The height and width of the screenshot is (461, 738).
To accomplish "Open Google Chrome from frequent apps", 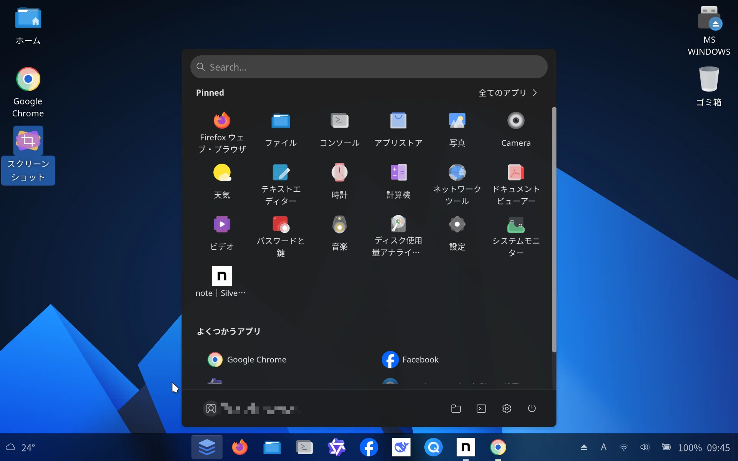I will point(247,360).
